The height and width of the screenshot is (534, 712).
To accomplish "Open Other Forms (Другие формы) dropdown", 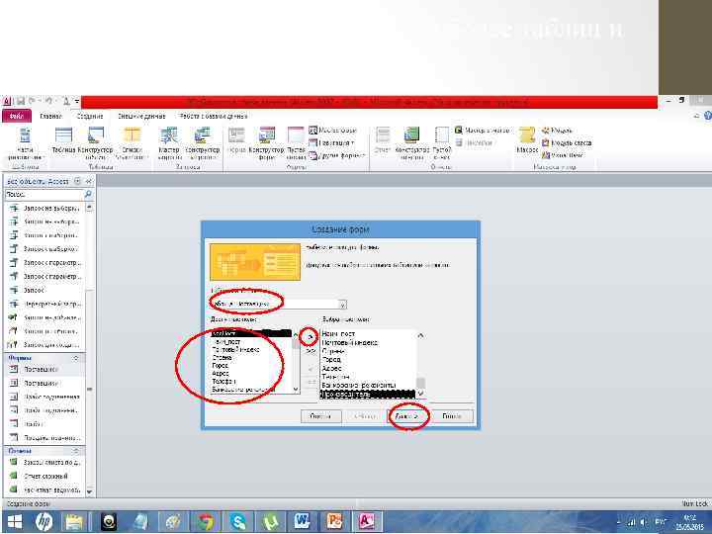I will (337, 155).
